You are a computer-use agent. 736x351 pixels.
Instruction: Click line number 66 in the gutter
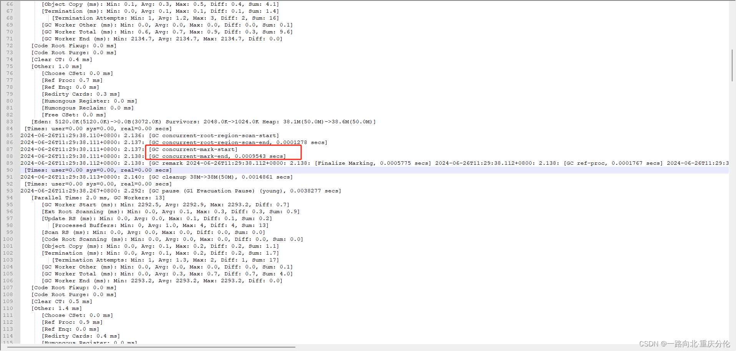pyautogui.click(x=10, y=4)
